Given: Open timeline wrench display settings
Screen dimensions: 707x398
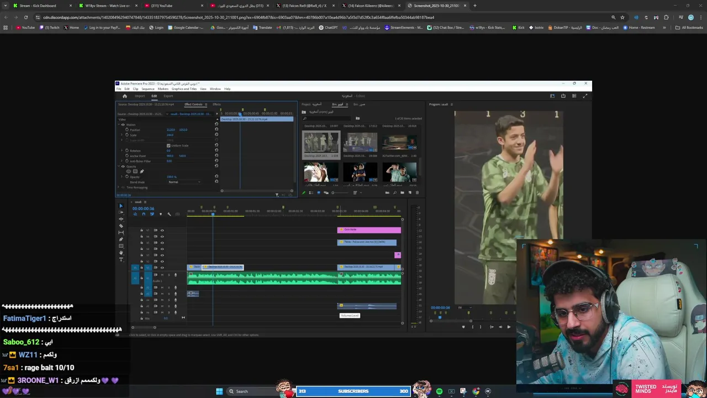Looking at the screenshot, I should click(169, 214).
